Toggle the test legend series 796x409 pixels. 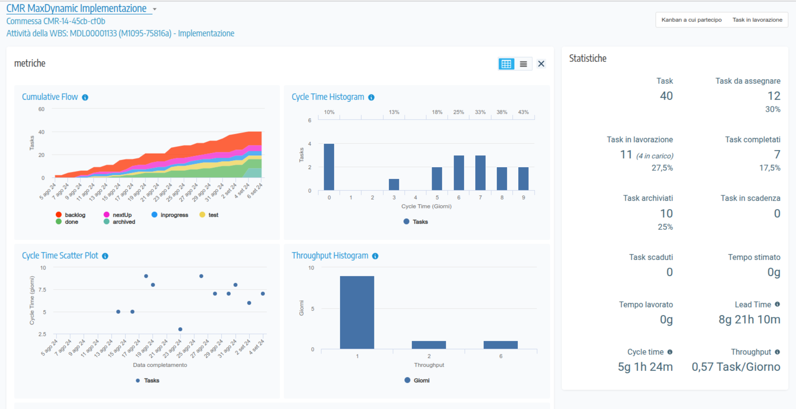[x=209, y=215]
